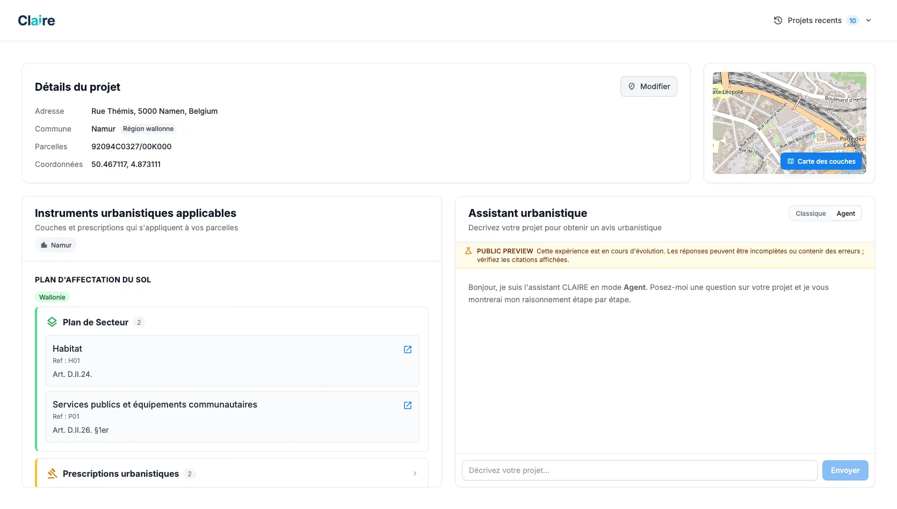This screenshot has width=897, height=509.
Task: Click the map icon in Carte des couches
Action: point(791,161)
